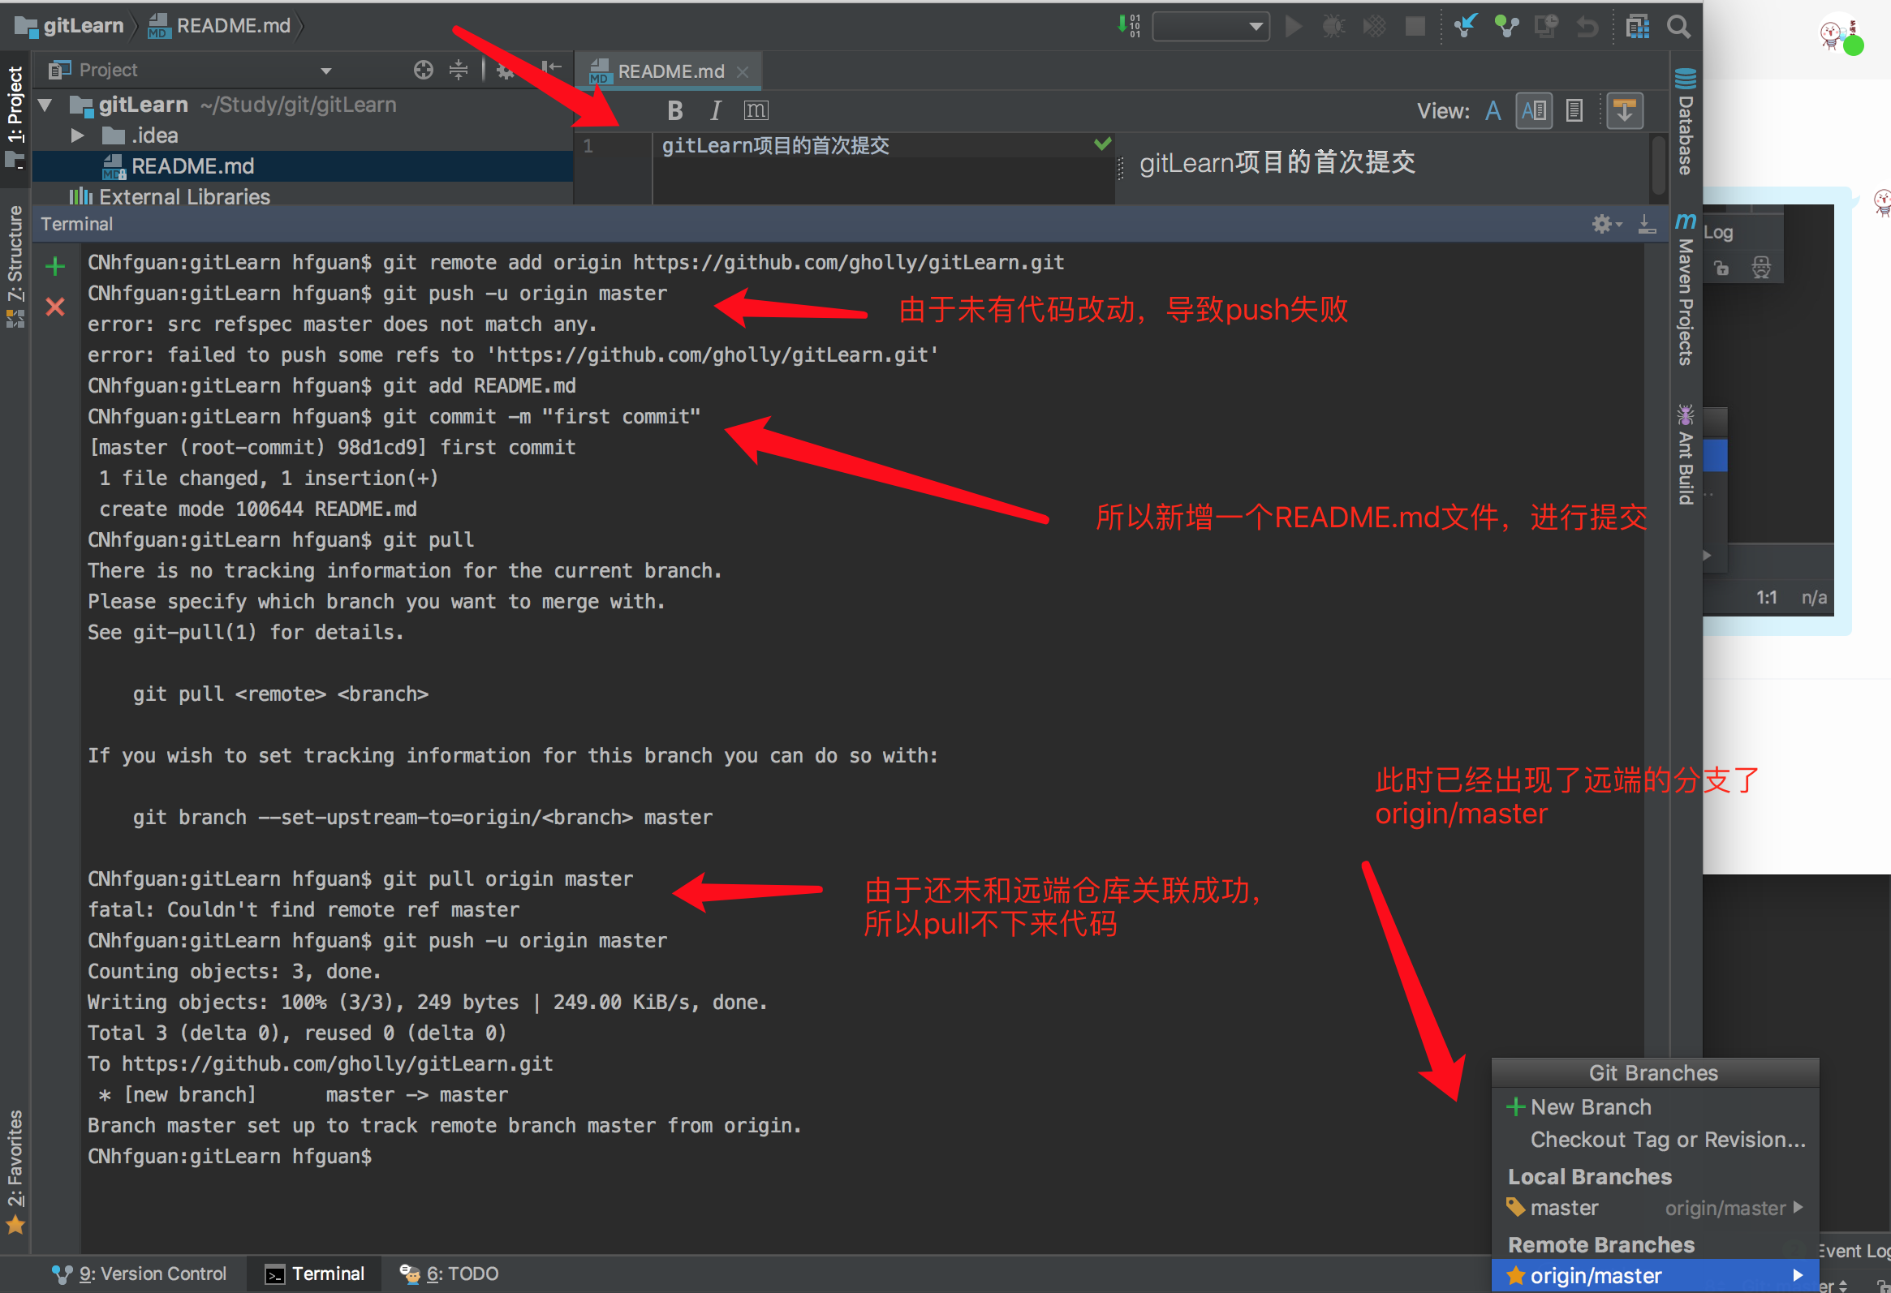1891x1293 pixels.
Task: Click the gitLearn breadcrumb in navigation bar
Action: (70, 26)
